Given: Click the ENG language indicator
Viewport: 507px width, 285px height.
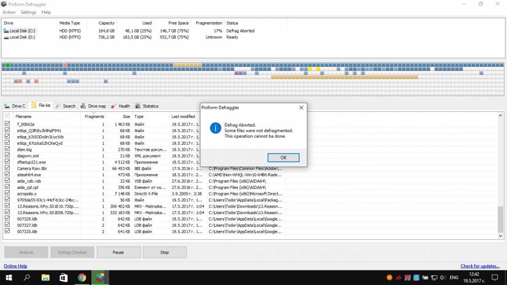Looking at the screenshot, I should [454, 277].
